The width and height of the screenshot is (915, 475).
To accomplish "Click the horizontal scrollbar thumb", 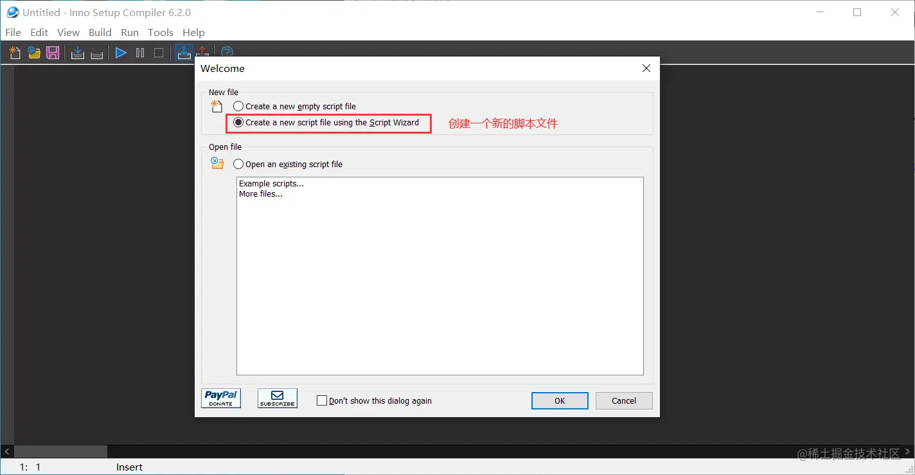I will coord(60,452).
